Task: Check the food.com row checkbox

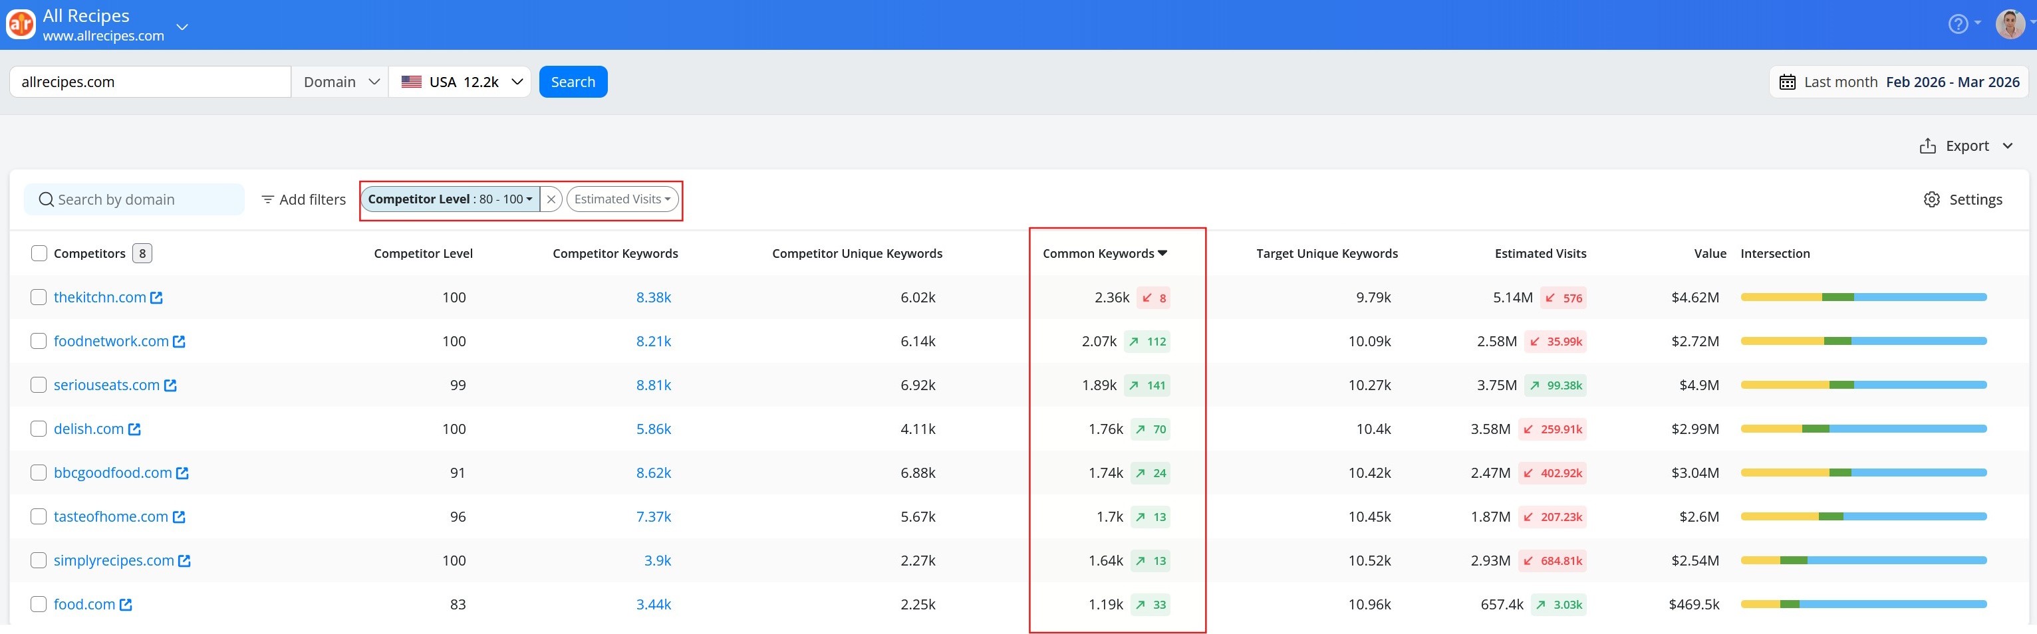Action: (39, 604)
